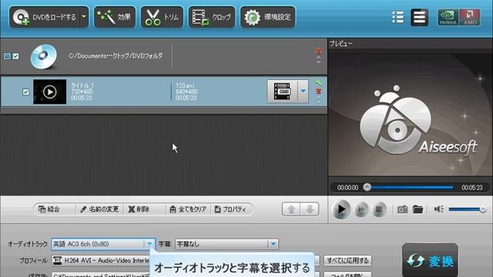The width and height of the screenshot is (493, 277).
Task: Delete タイトル_1 with red trash icon
Action: 318,91
